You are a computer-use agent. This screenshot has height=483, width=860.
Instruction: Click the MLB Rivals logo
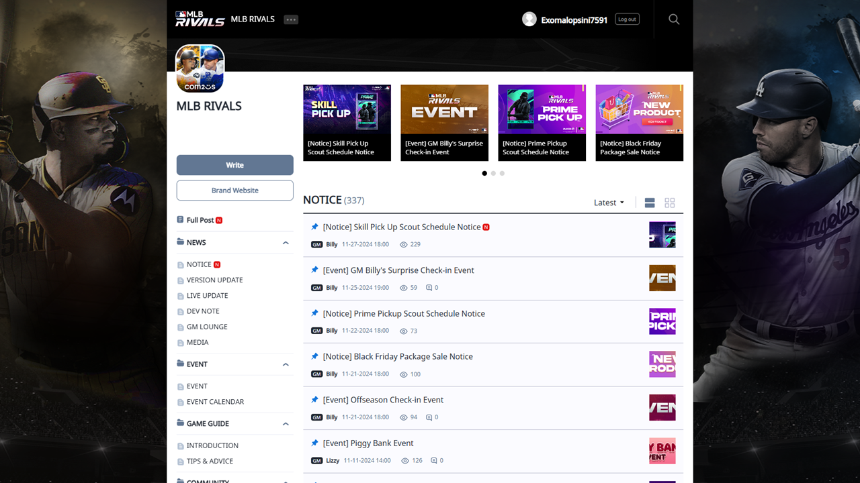pos(200,19)
